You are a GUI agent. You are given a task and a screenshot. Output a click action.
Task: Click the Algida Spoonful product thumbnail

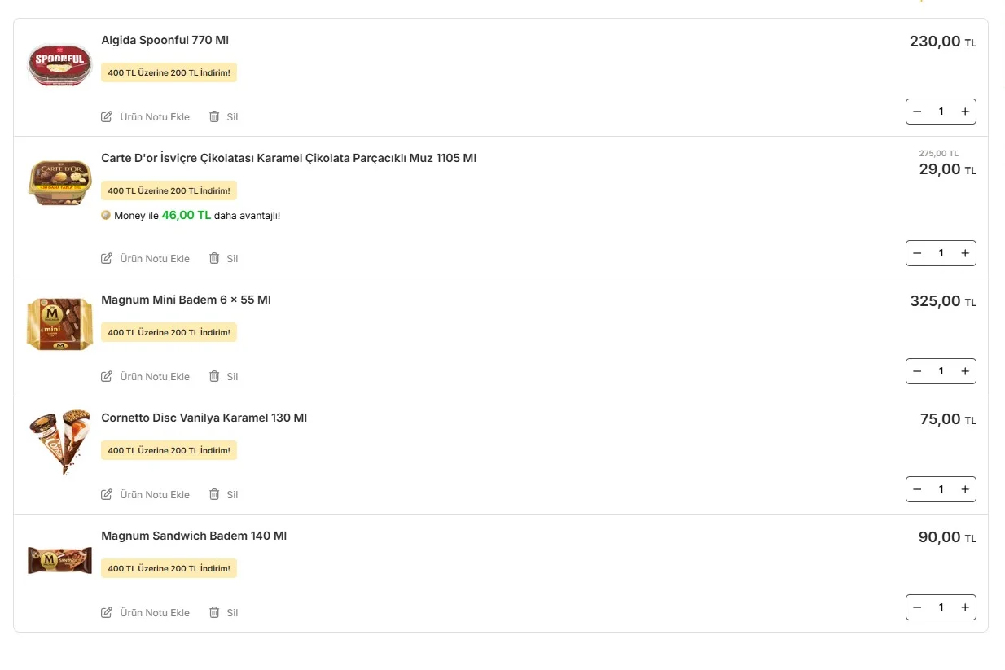pos(59,64)
